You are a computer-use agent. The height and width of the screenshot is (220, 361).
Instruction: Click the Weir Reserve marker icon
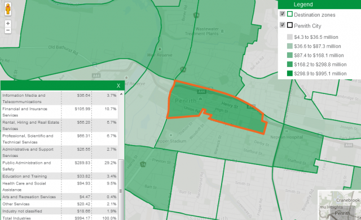[160, 49]
